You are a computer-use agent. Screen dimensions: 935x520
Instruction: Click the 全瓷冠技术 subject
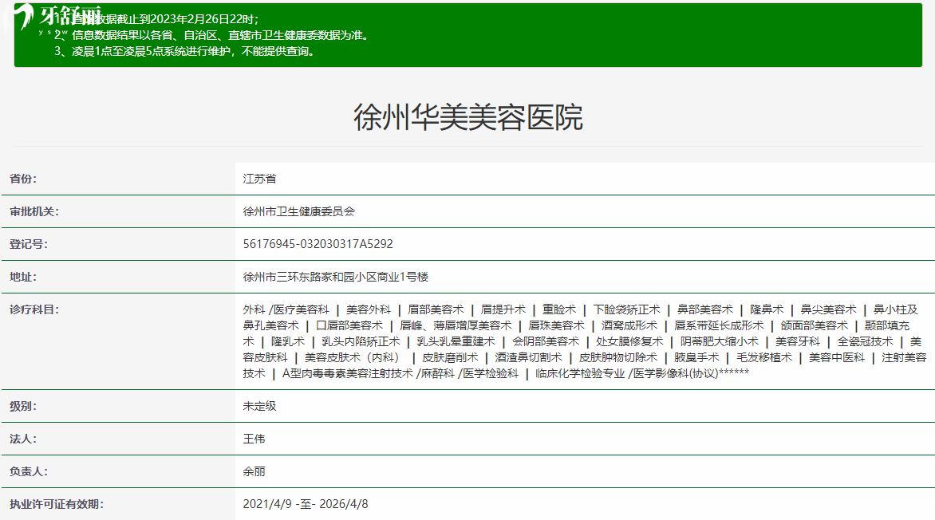(x=866, y=341)
